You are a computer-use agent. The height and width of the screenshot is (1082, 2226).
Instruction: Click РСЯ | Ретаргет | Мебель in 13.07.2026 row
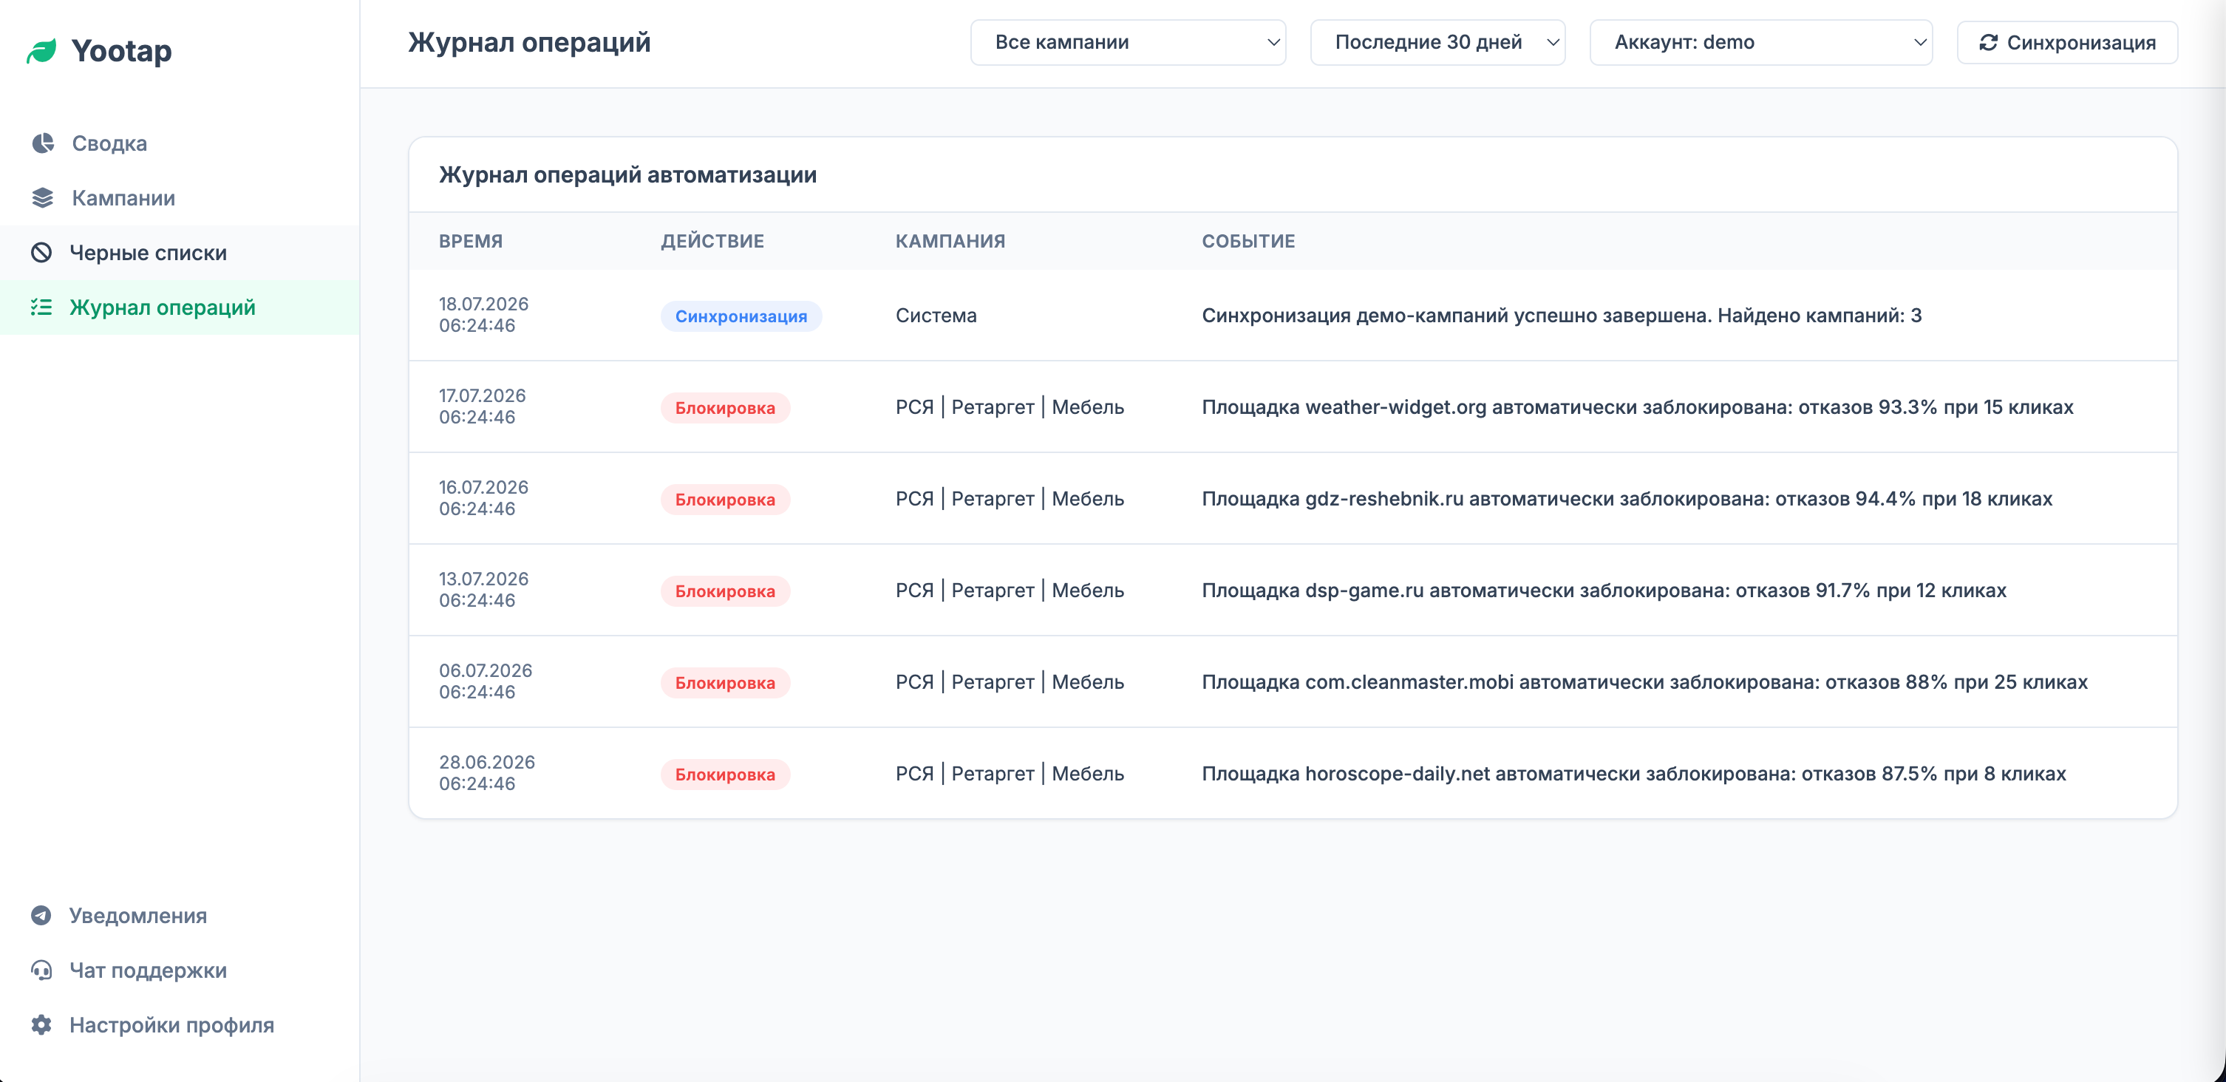click(1010, 591)
